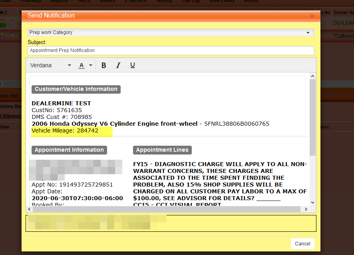
Task: Click the editor's scroll up arrow
Action: click(312, 76)
